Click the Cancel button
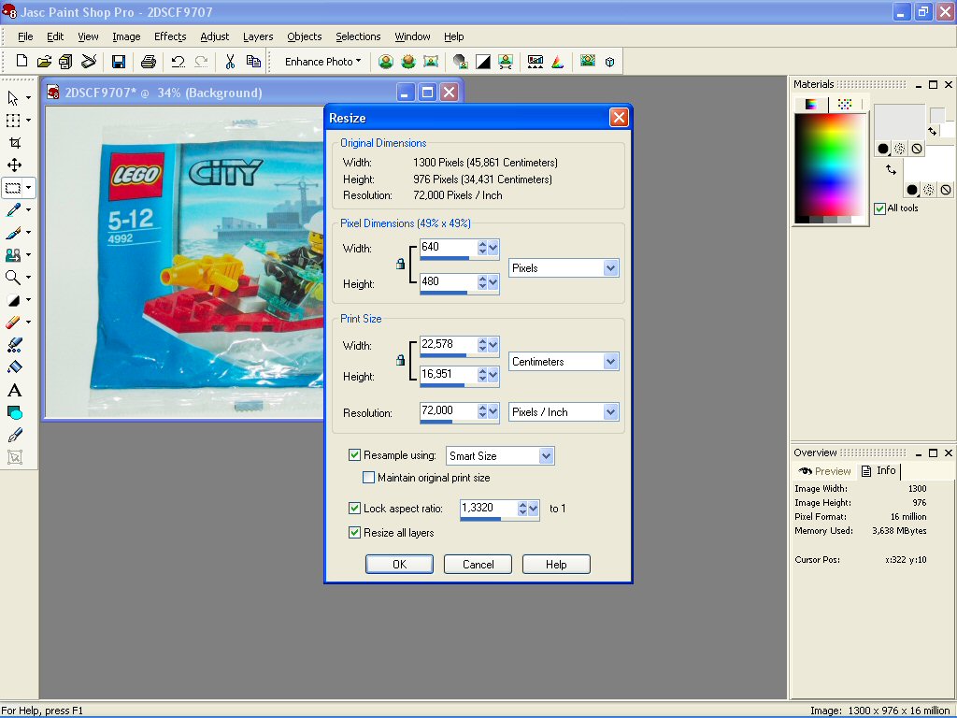Screen dimensions: 957x718 click(x=478, y=564)
